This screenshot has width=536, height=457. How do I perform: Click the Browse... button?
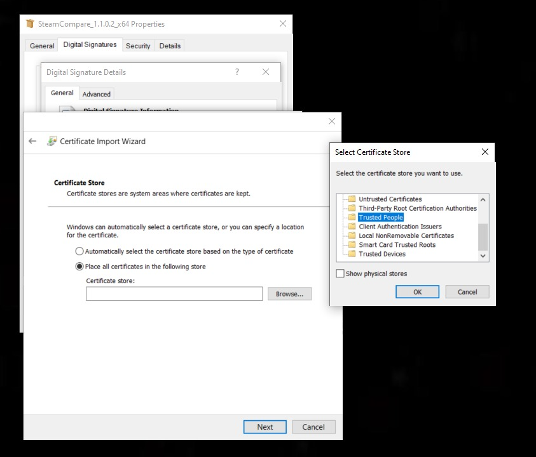pos(289,294)
